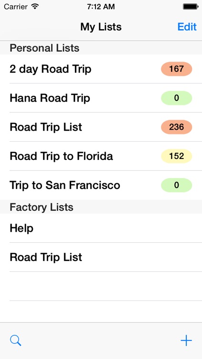Tap the search magnifier icon
The height and width of the screenshot is (359, 202).
tap(16, 340)
